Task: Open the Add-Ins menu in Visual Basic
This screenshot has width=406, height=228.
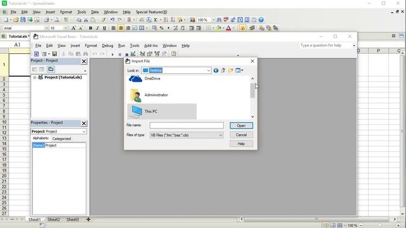Action: click(151, 46)
